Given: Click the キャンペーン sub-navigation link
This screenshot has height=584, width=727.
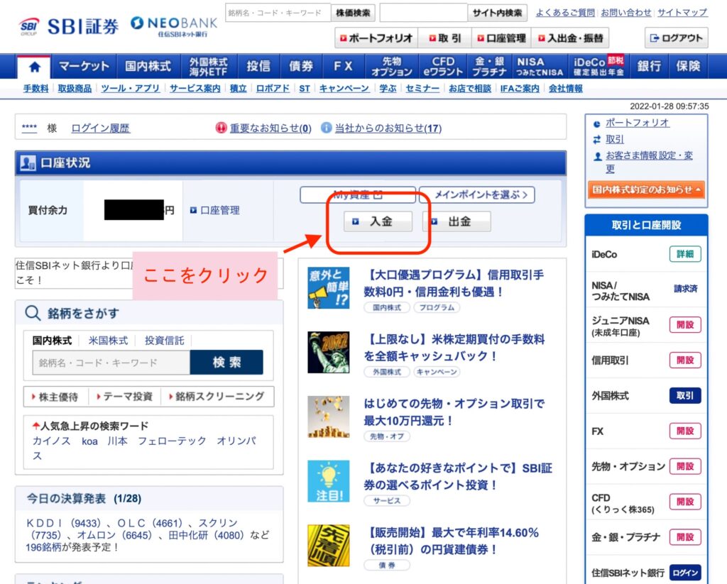Looking at the screenshot, I should (344, 89).
